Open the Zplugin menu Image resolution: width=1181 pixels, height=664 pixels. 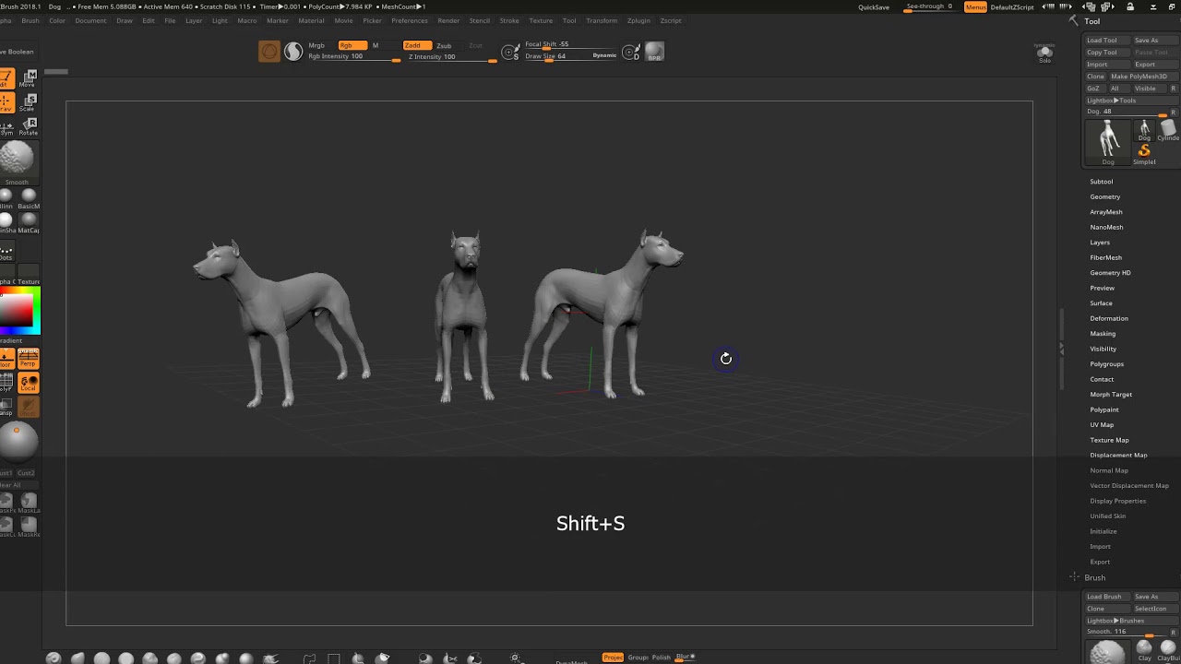pos(638,20)
